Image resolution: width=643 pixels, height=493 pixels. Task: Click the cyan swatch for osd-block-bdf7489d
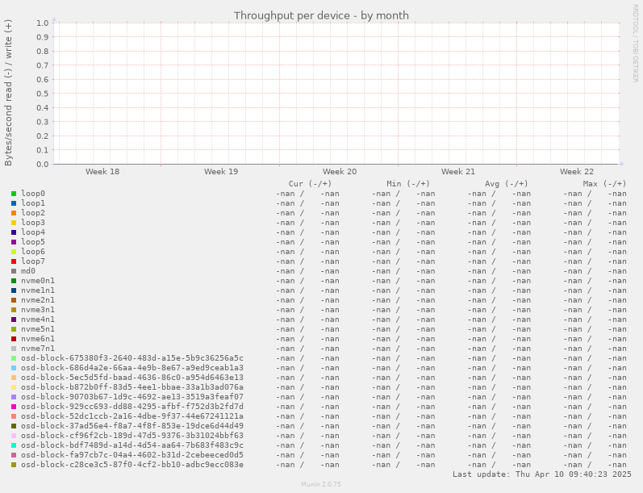click(14, 445)
